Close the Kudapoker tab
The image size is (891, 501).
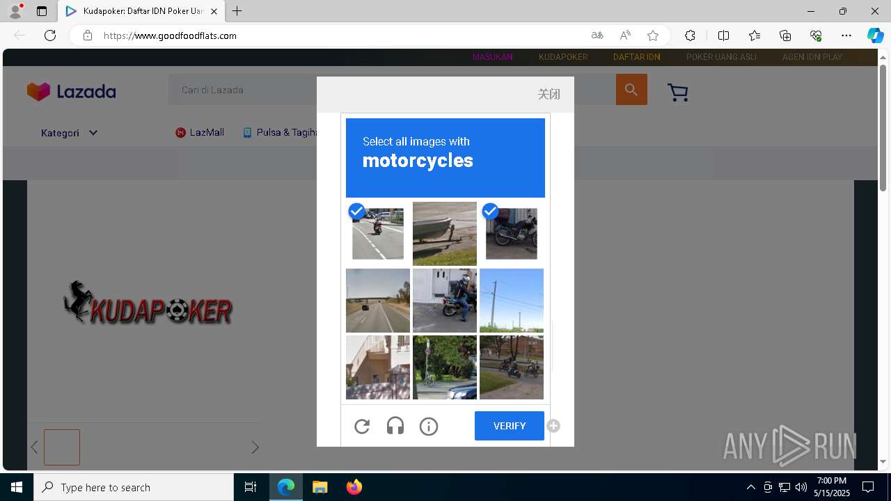214,11
